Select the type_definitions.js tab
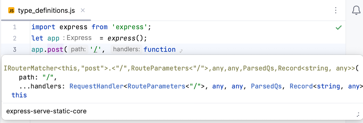363x123 pixels. tap(46, 11)
